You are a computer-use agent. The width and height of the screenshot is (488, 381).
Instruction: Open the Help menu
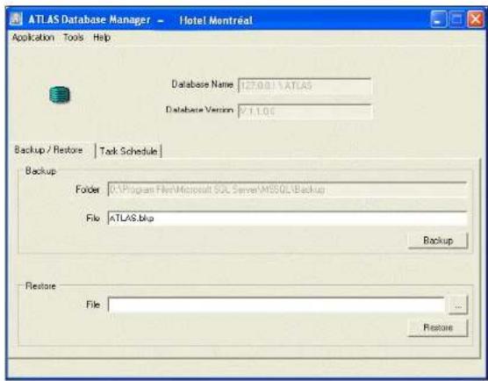[x=102, y=38]
